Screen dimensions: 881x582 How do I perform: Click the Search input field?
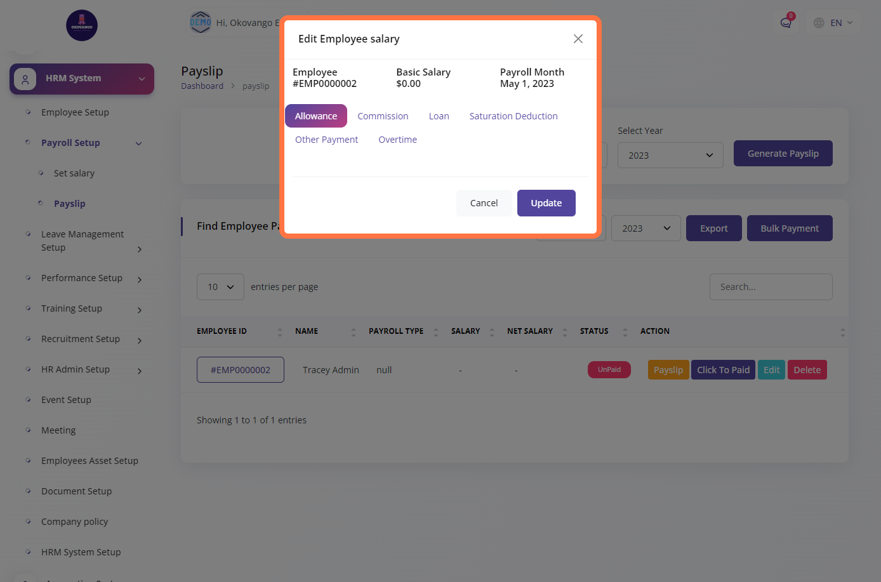click(x=771, y=287)
